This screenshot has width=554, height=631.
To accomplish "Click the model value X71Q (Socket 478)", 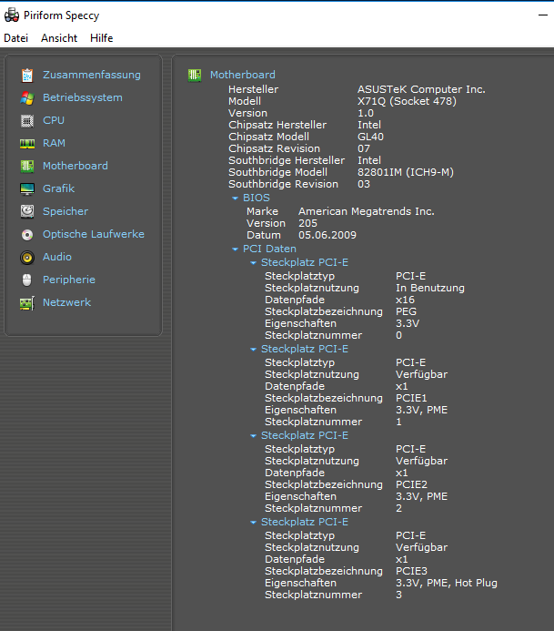I will coord(407,101).
